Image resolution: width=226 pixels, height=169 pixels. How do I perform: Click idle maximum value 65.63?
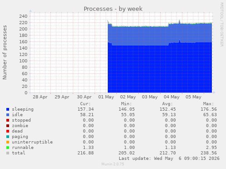tap(210, 115)
